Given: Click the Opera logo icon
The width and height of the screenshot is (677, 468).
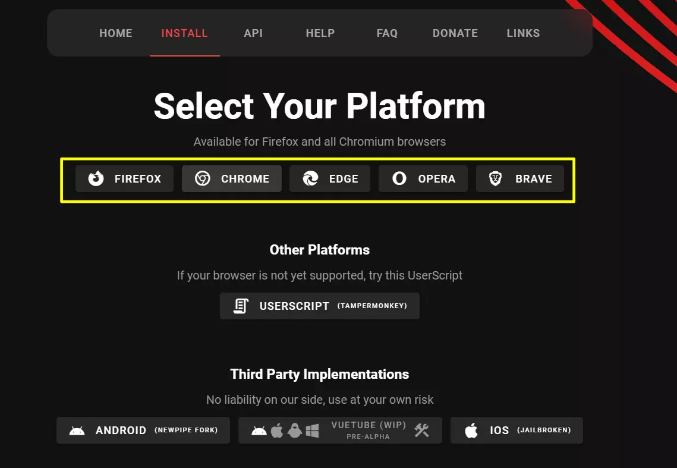Looking at the screenshot, I should coord(399,178).
